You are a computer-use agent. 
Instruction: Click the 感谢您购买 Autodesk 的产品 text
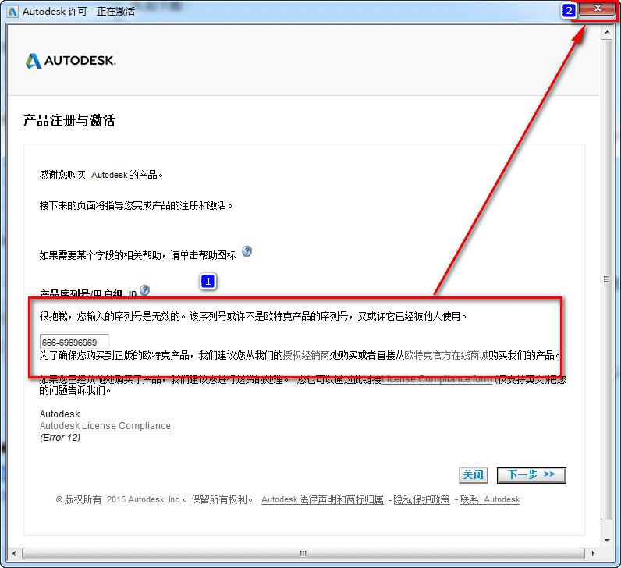point(101,175)
